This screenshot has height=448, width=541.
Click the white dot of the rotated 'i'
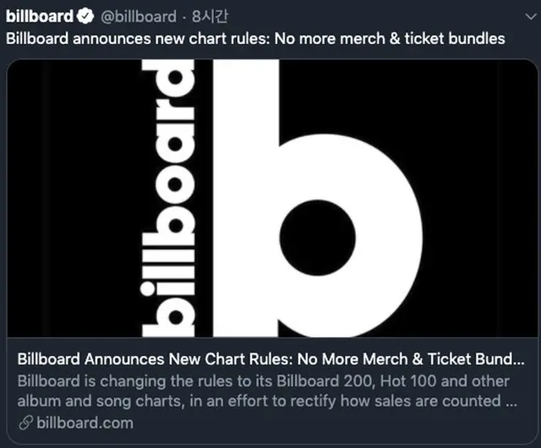coord(148,289)
